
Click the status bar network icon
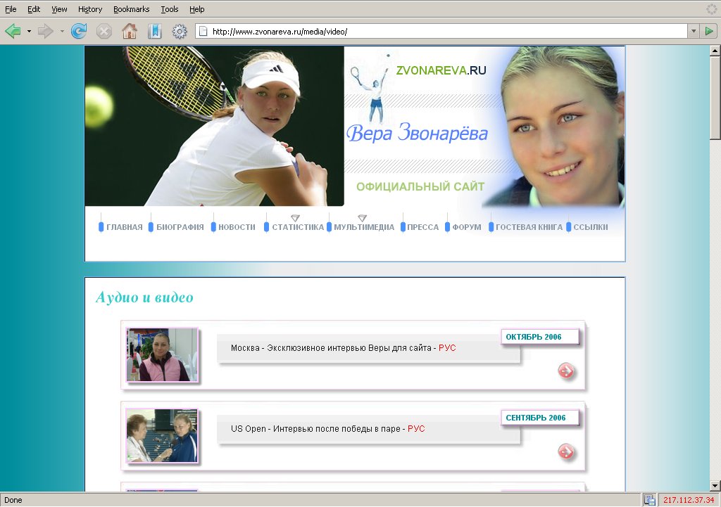point(648,500)
